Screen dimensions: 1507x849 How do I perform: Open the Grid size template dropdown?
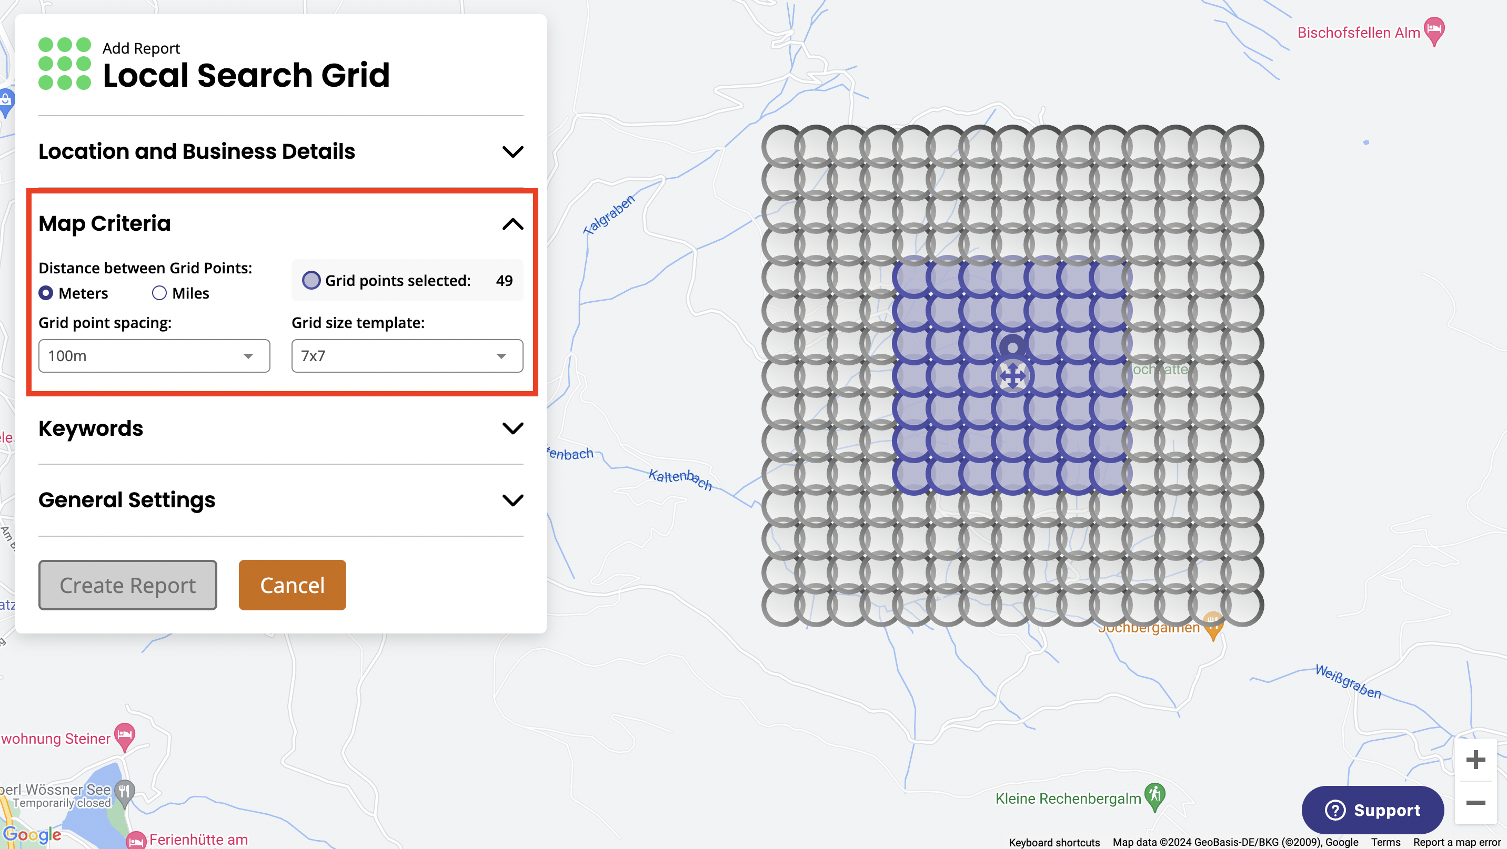[407, 356]
